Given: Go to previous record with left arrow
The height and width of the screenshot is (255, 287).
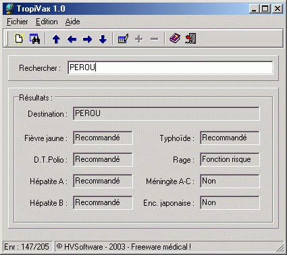Looking at the screenshot, I should [x=72, y=39].
